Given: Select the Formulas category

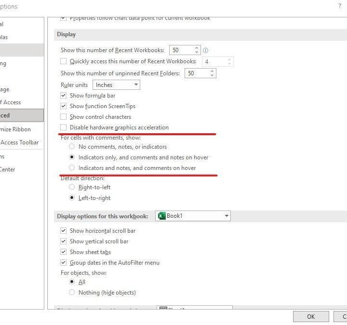Looking at the screenshot, I should [x=22, y=37].
